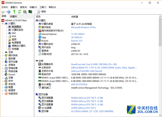Click the 日期/时间 clock icon
This screenshot has height=117, width=162.
[x=40, y=54]
